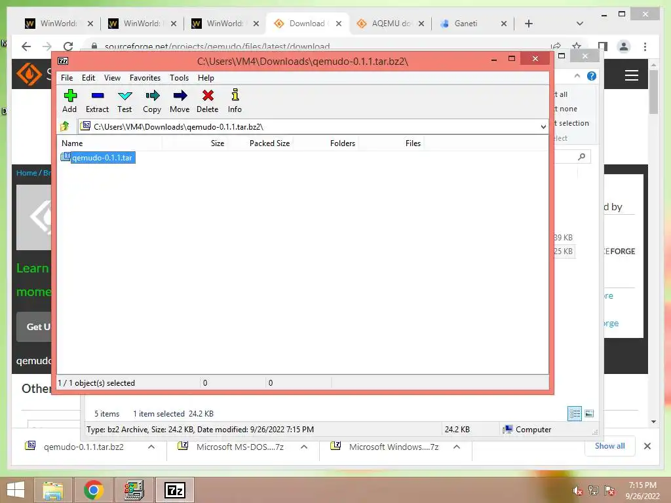671x503 pixels.
Task: Open the Chrome profile icon
Action: 624,47
